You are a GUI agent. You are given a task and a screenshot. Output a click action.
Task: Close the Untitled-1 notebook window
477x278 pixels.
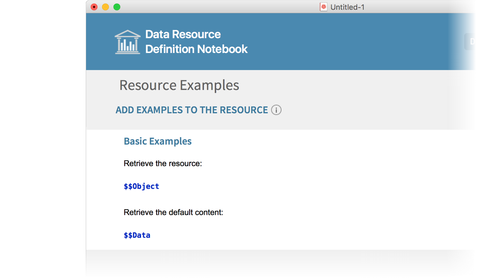(94, 7)
